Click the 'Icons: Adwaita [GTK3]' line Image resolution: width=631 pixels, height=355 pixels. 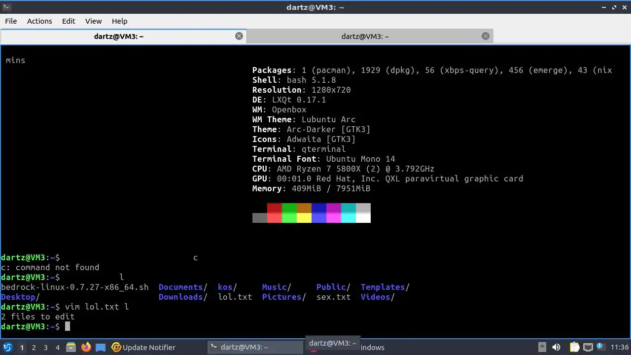[304, 139]
